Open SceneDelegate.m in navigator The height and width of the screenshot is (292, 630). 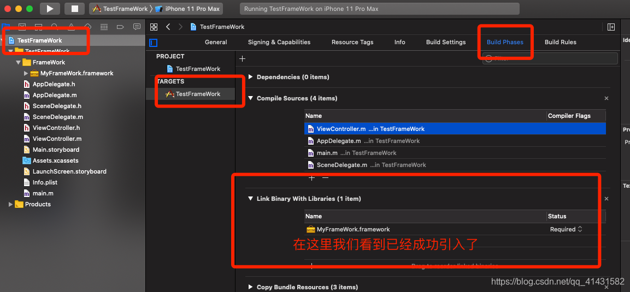[x=58, y=117]
